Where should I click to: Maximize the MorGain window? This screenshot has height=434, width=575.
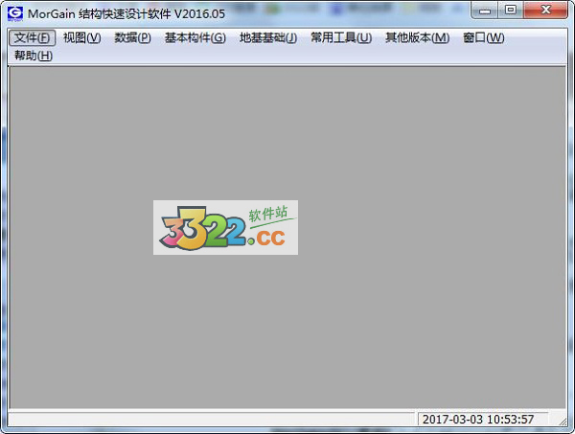click(x=511, y=11)
